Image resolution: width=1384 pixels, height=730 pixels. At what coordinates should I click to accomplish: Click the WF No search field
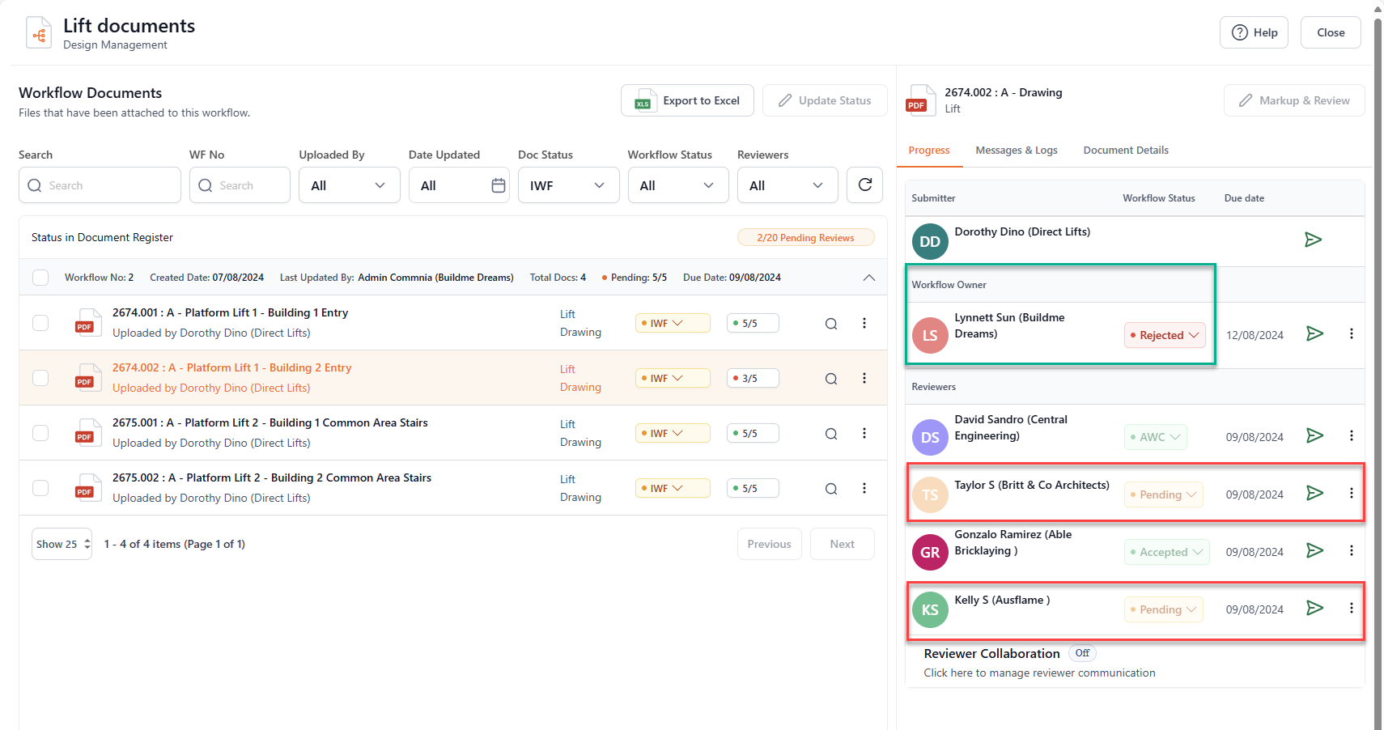tap(240, 185)
